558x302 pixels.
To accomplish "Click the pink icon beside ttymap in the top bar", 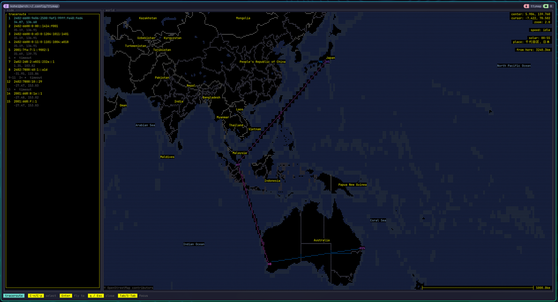I will pos(526,6).
